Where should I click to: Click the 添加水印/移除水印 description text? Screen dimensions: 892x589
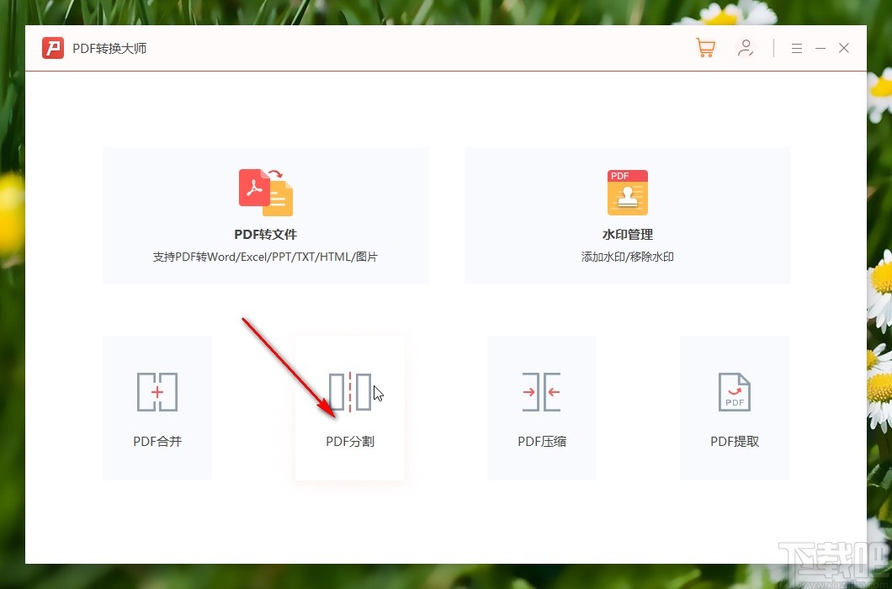pos(627,257)
